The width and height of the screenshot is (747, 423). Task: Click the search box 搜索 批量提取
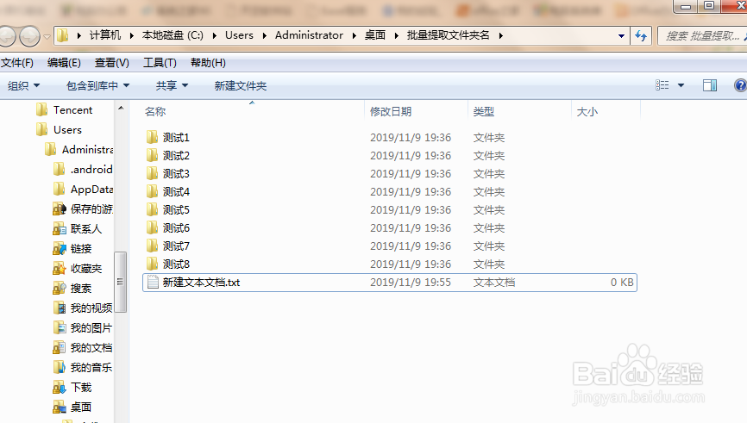click(702, 35)
